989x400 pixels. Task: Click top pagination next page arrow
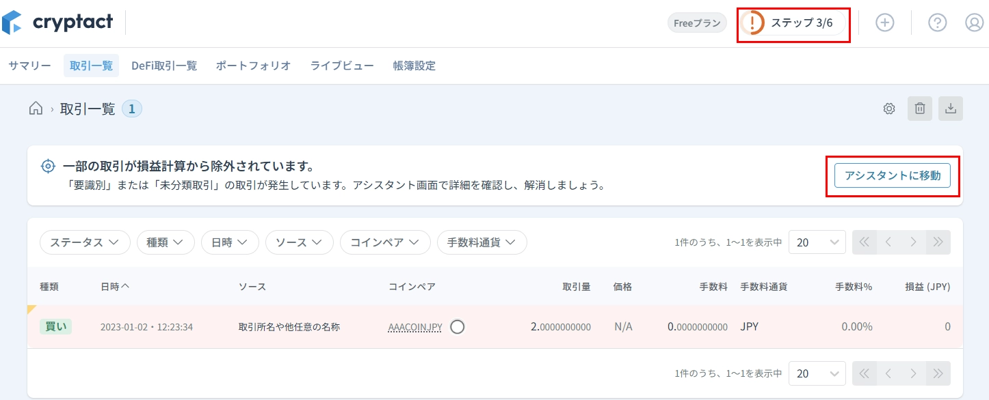[x=914, y=242]
